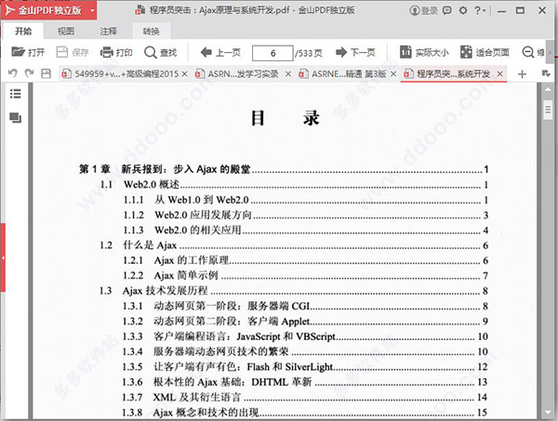Viewport: 558px width, 421px height.
Task: Click the vertical scrollbar down arrow
Action: pyautogui.click(x=548, y=413)
